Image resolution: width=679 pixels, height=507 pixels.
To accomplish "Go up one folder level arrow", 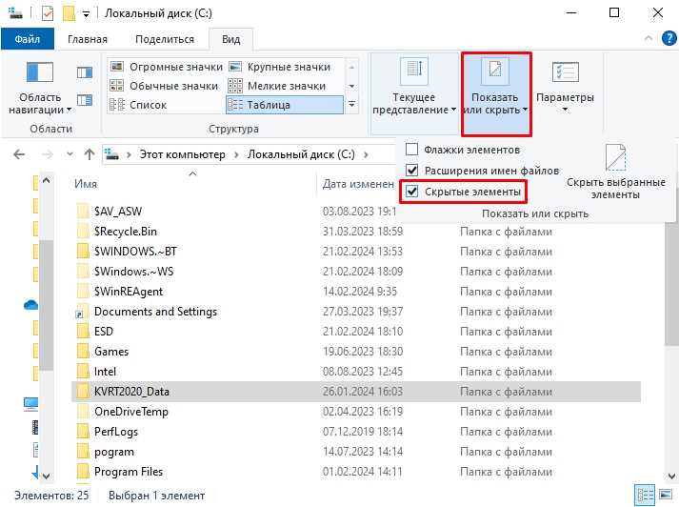I will [90, 154].
